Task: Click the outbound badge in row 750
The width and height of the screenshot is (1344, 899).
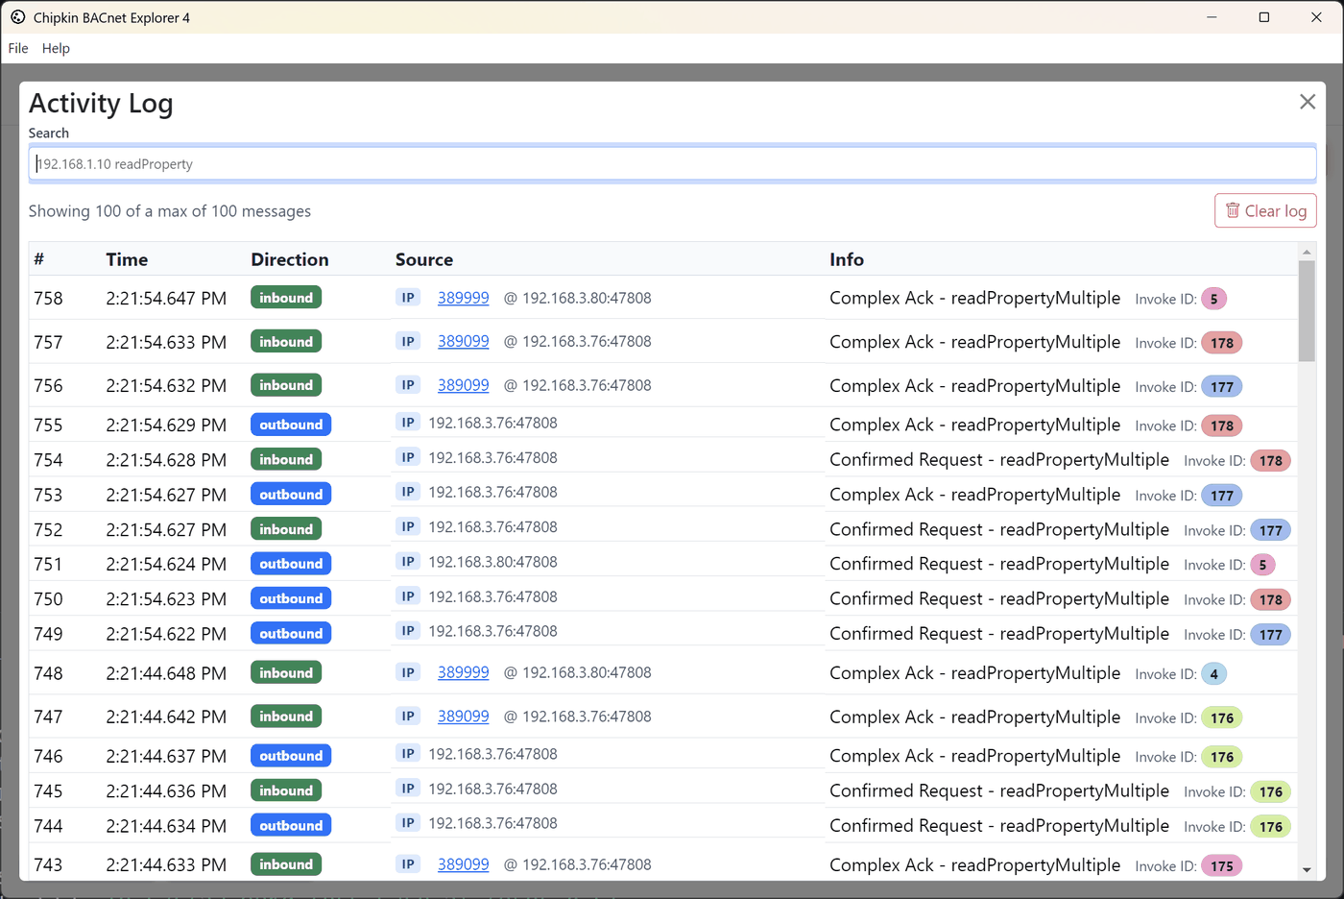Action: tap(291, 598)
